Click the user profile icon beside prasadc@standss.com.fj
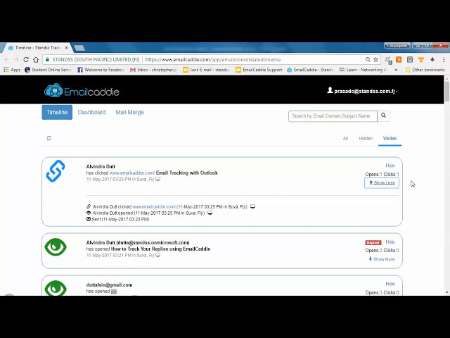This screenshot has height=338, width=450. (330, 90)
